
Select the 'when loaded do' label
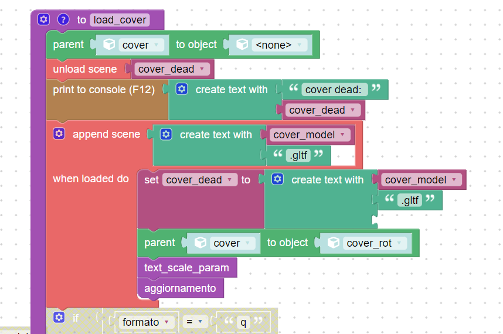tap(91, 179)
